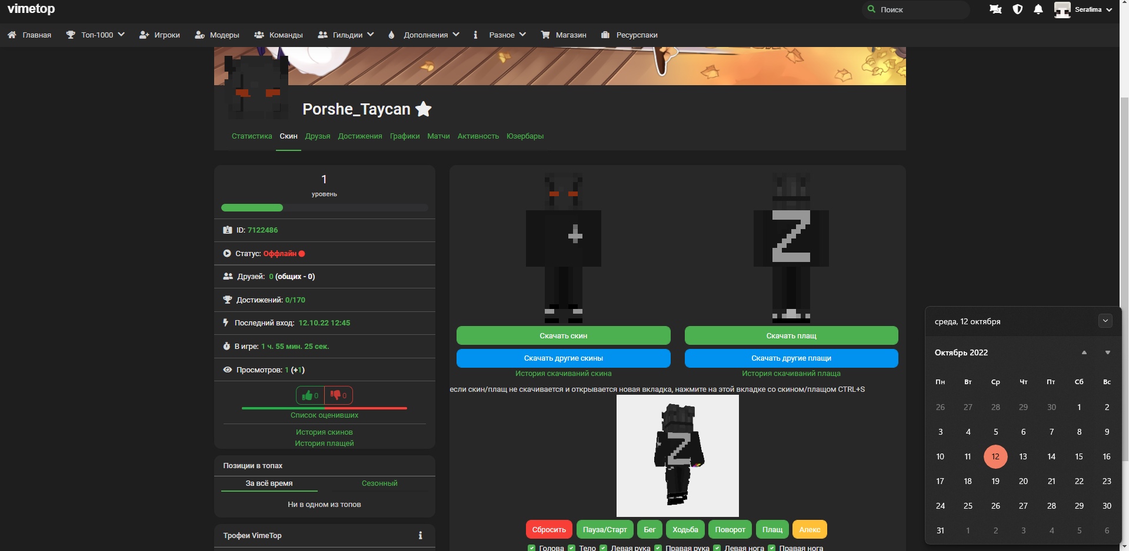Screen dimensions: 1129x551
Task: Toggle the Тело checkbox
Action: (x=571, y=547)
